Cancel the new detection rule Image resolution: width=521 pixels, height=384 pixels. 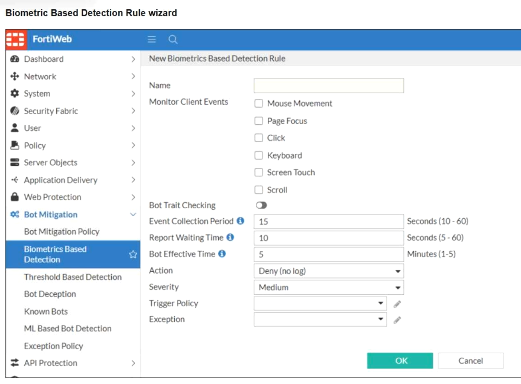(471, 360)
